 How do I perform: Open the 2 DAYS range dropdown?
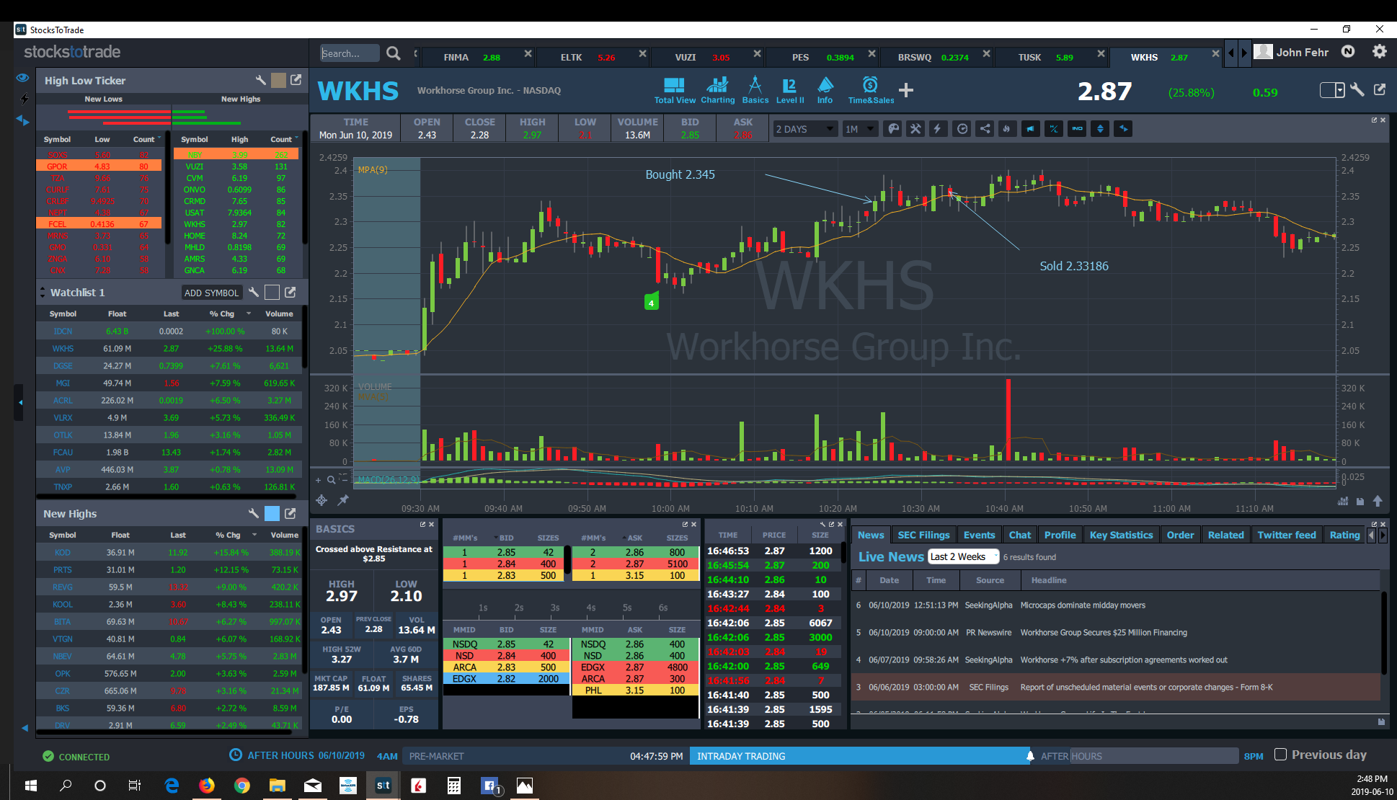[804, 129]
